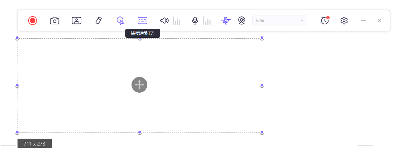Open recorder settings gear
Image resolution: width=399 pixels, height=151 pixels.
344,21
